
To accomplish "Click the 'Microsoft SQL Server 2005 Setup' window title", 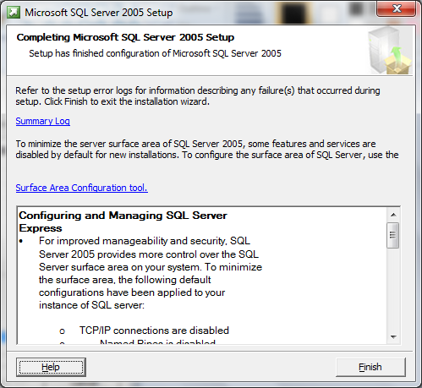I will tap(99, 13).
